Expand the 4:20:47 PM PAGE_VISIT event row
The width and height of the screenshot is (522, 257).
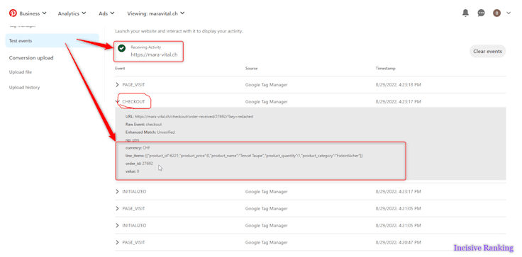click(310, 242)
